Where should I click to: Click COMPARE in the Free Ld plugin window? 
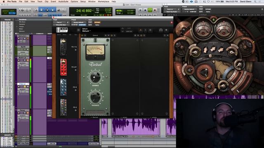tap(82, 25)
